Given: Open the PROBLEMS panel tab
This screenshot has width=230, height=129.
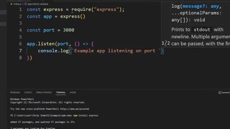Looking at the screenshot, I should [x=15, y=92].
